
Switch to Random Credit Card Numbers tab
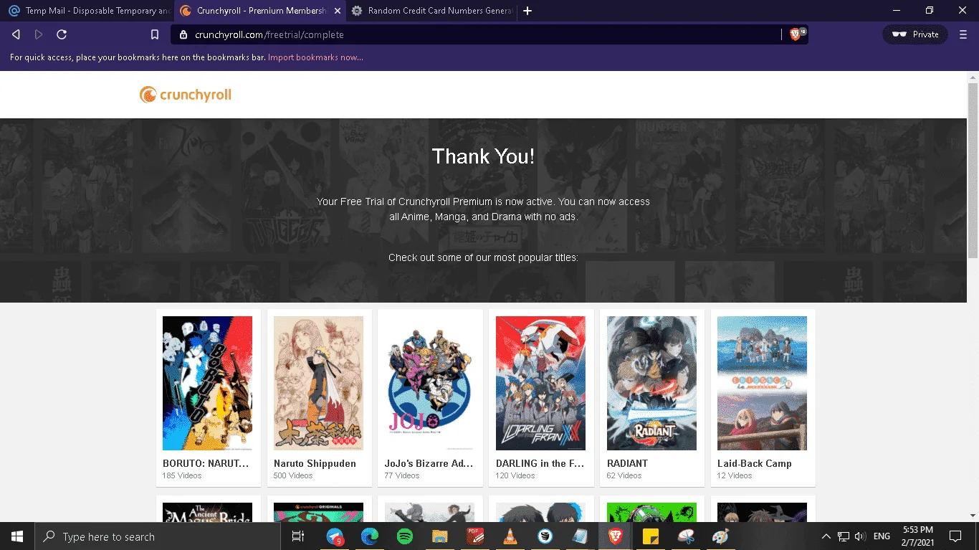432,11
